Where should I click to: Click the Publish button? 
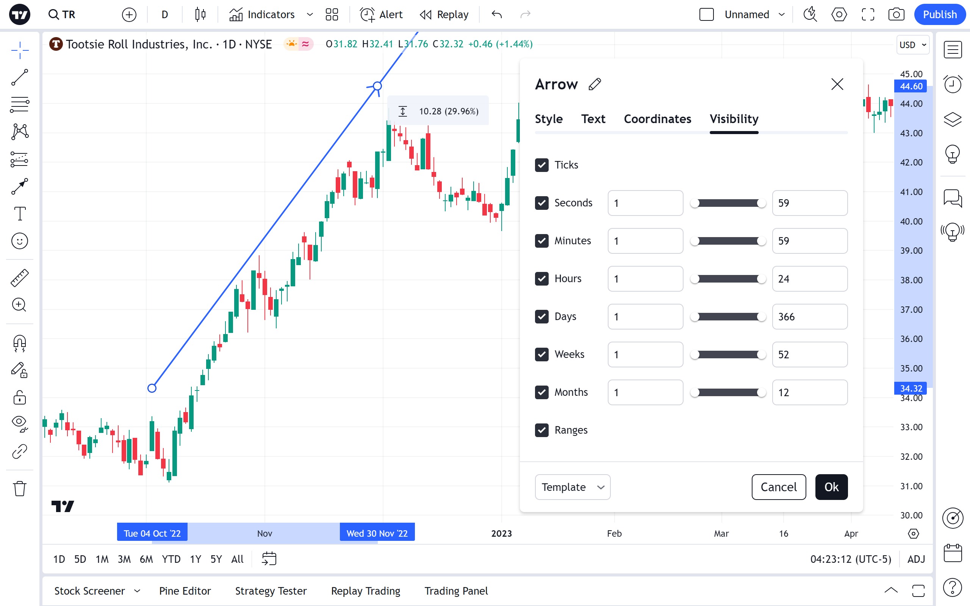(940, 15)
